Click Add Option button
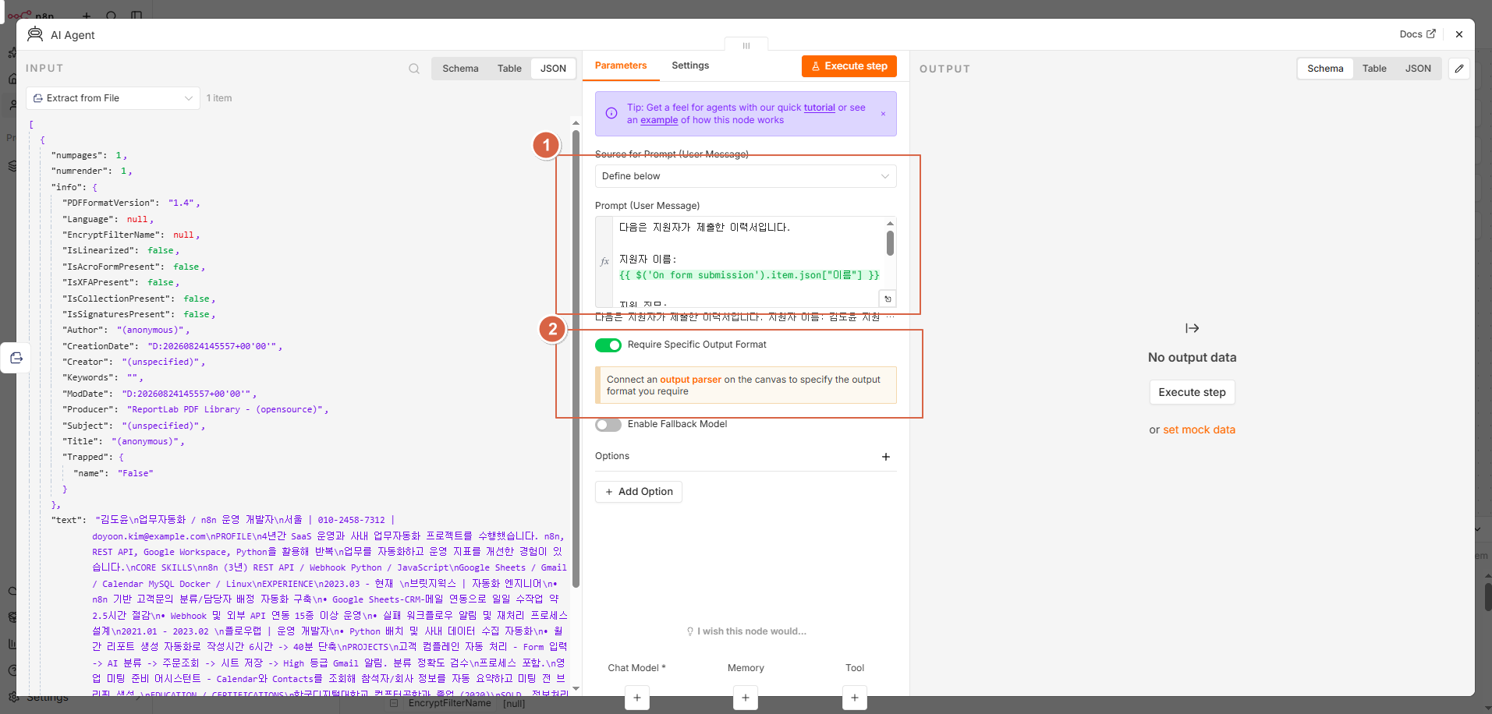1492x714 pixels. coord(639,492)
